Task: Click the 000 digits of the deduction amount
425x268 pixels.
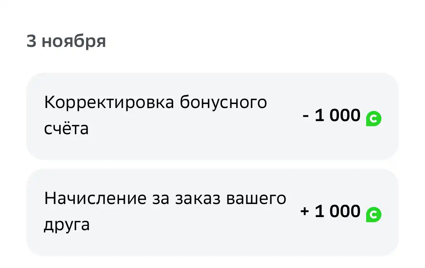Action: point(345,115)
